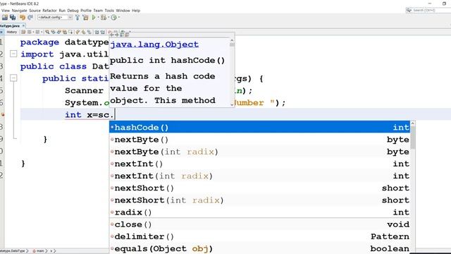Click the Last Edit icon beside History
This screenshot has width=451, height=254.
pyautogui.click(x=23, y=32)
